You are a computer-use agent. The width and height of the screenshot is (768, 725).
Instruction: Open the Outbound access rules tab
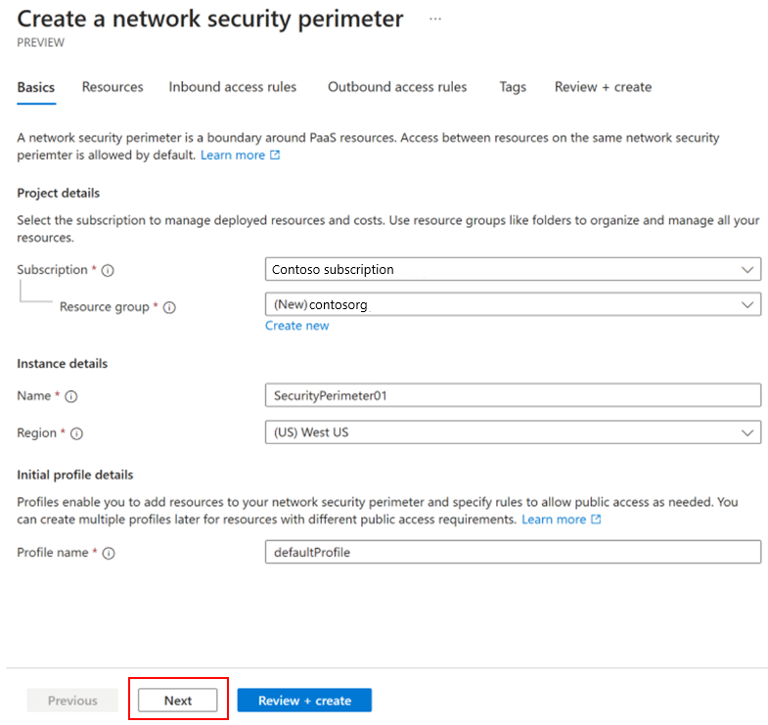(397, 87)
